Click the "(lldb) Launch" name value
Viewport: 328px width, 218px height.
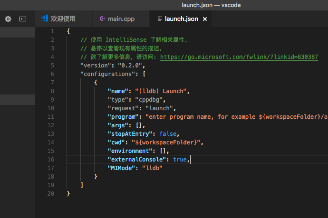[162, 91]
